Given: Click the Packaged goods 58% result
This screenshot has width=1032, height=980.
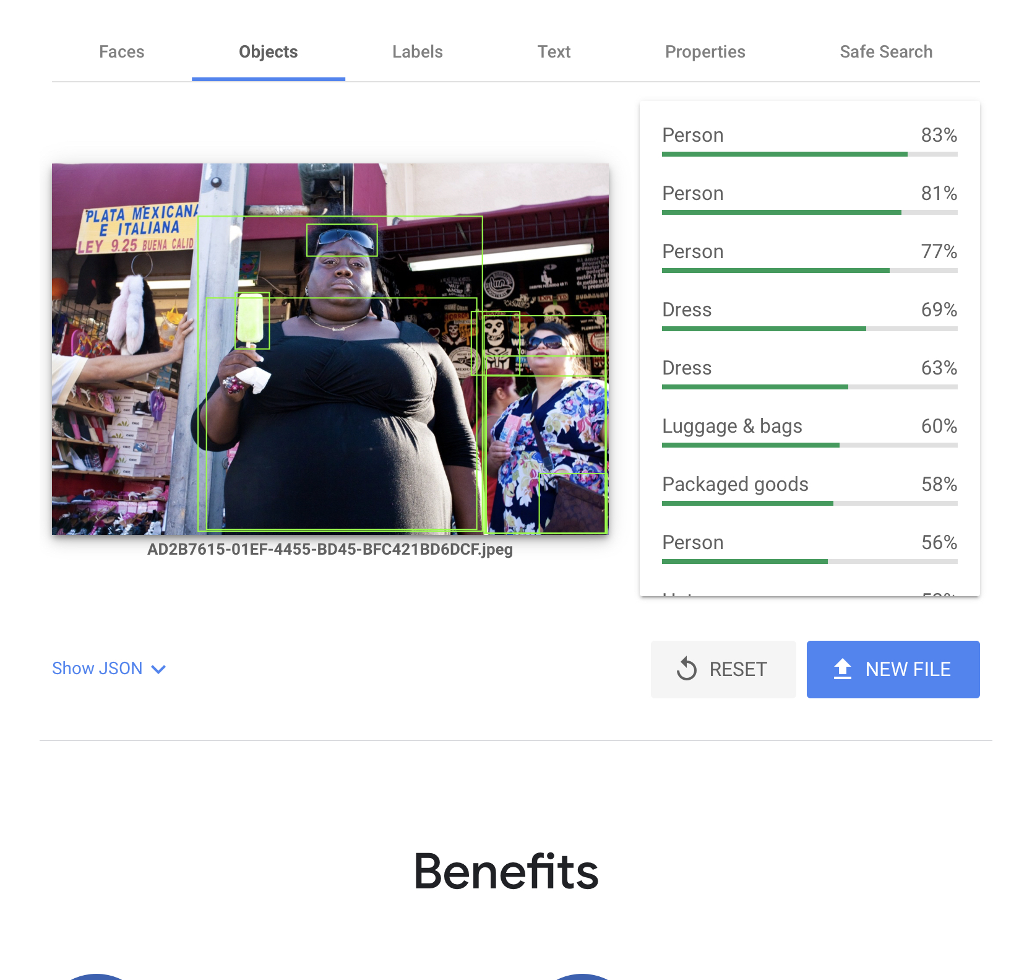Looking at the screenshot, I should click(x=810, y=489).
